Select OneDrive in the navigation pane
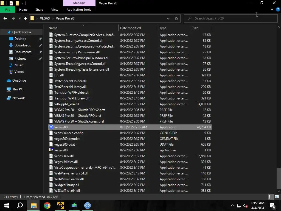This screenshot has height=211, width=281. tap(19, 80)
